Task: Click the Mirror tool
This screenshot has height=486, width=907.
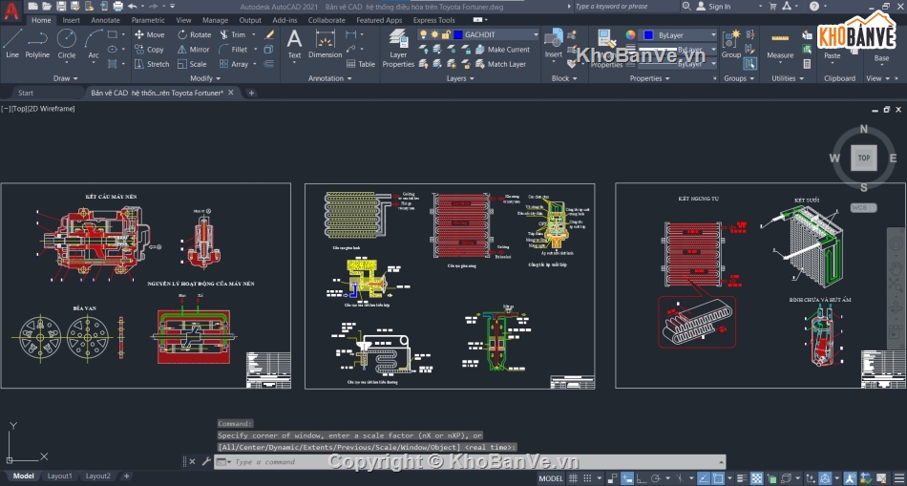Action: (194, 50)
